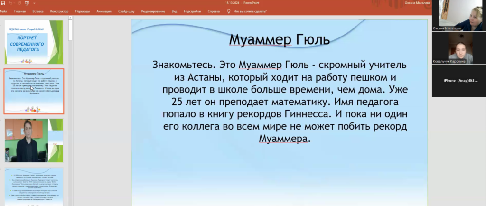
Task: Select the 'Портрет современного педагога' slide thumbnail
Action: click(x=34, y=42)
